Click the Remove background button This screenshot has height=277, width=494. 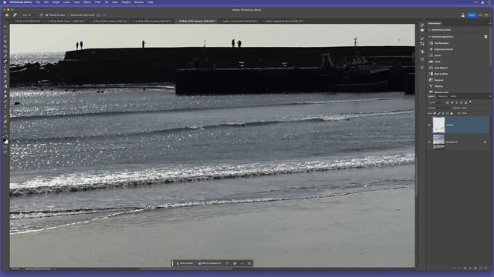[209, 263]
